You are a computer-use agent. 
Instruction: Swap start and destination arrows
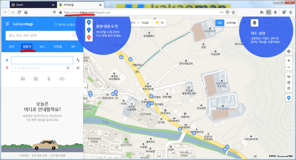(x=78, y=60)
